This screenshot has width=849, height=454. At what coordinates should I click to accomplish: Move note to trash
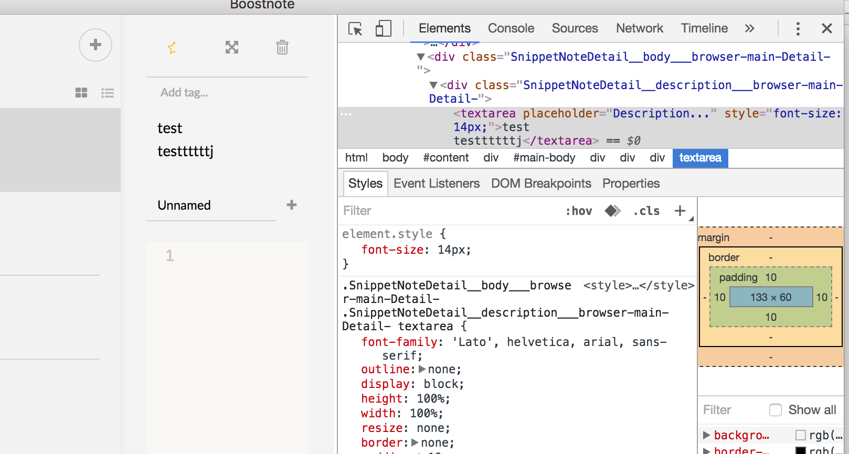pos(282,48)
